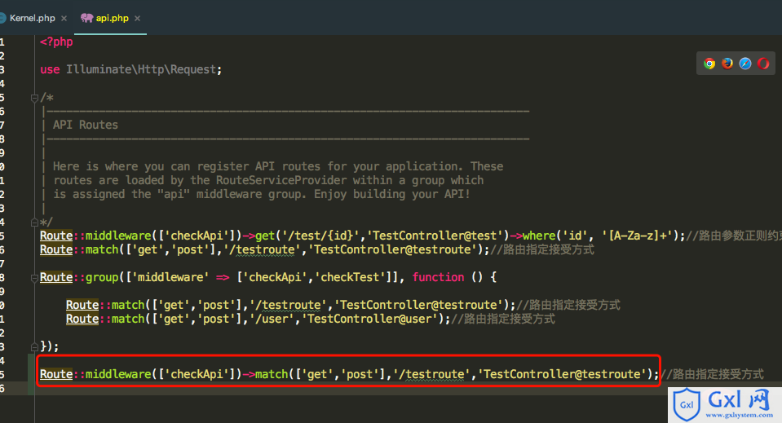Screen dimensions: 782x423
Task: Click the '[A-Za-z]+' regex string
Action: 637,236
